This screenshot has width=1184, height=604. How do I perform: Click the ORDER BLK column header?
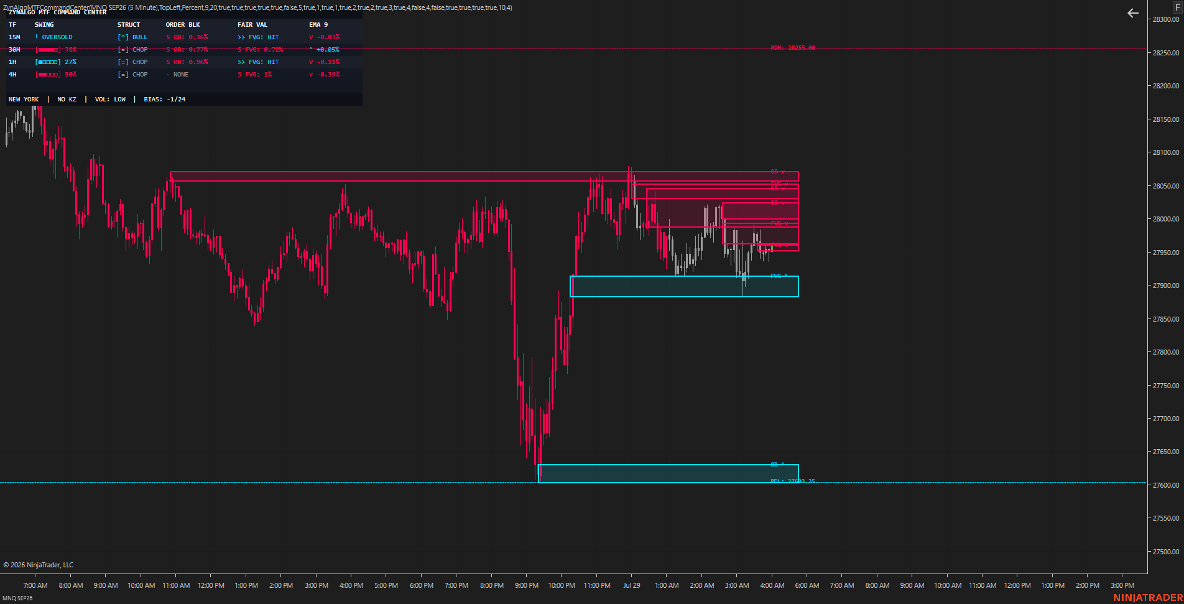183,25
